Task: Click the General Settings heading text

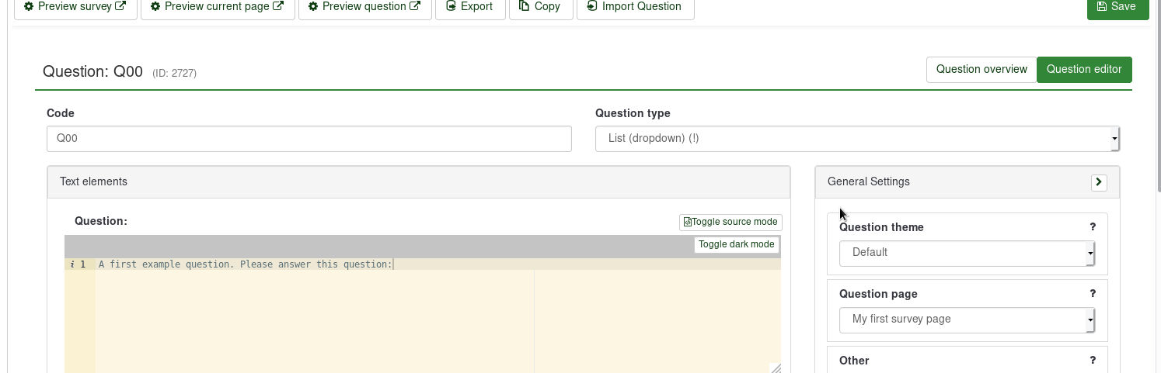Action: coord(868,181)
